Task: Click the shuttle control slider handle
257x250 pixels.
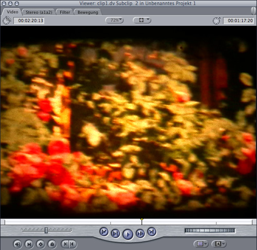Action: [x=46, y=230]
